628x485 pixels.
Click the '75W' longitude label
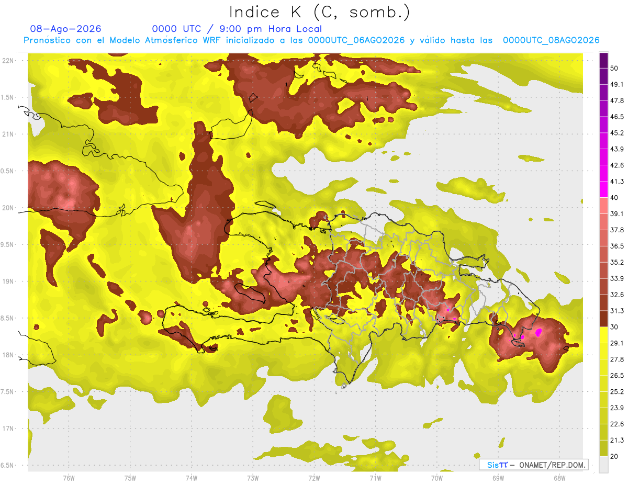click(130, 478)
